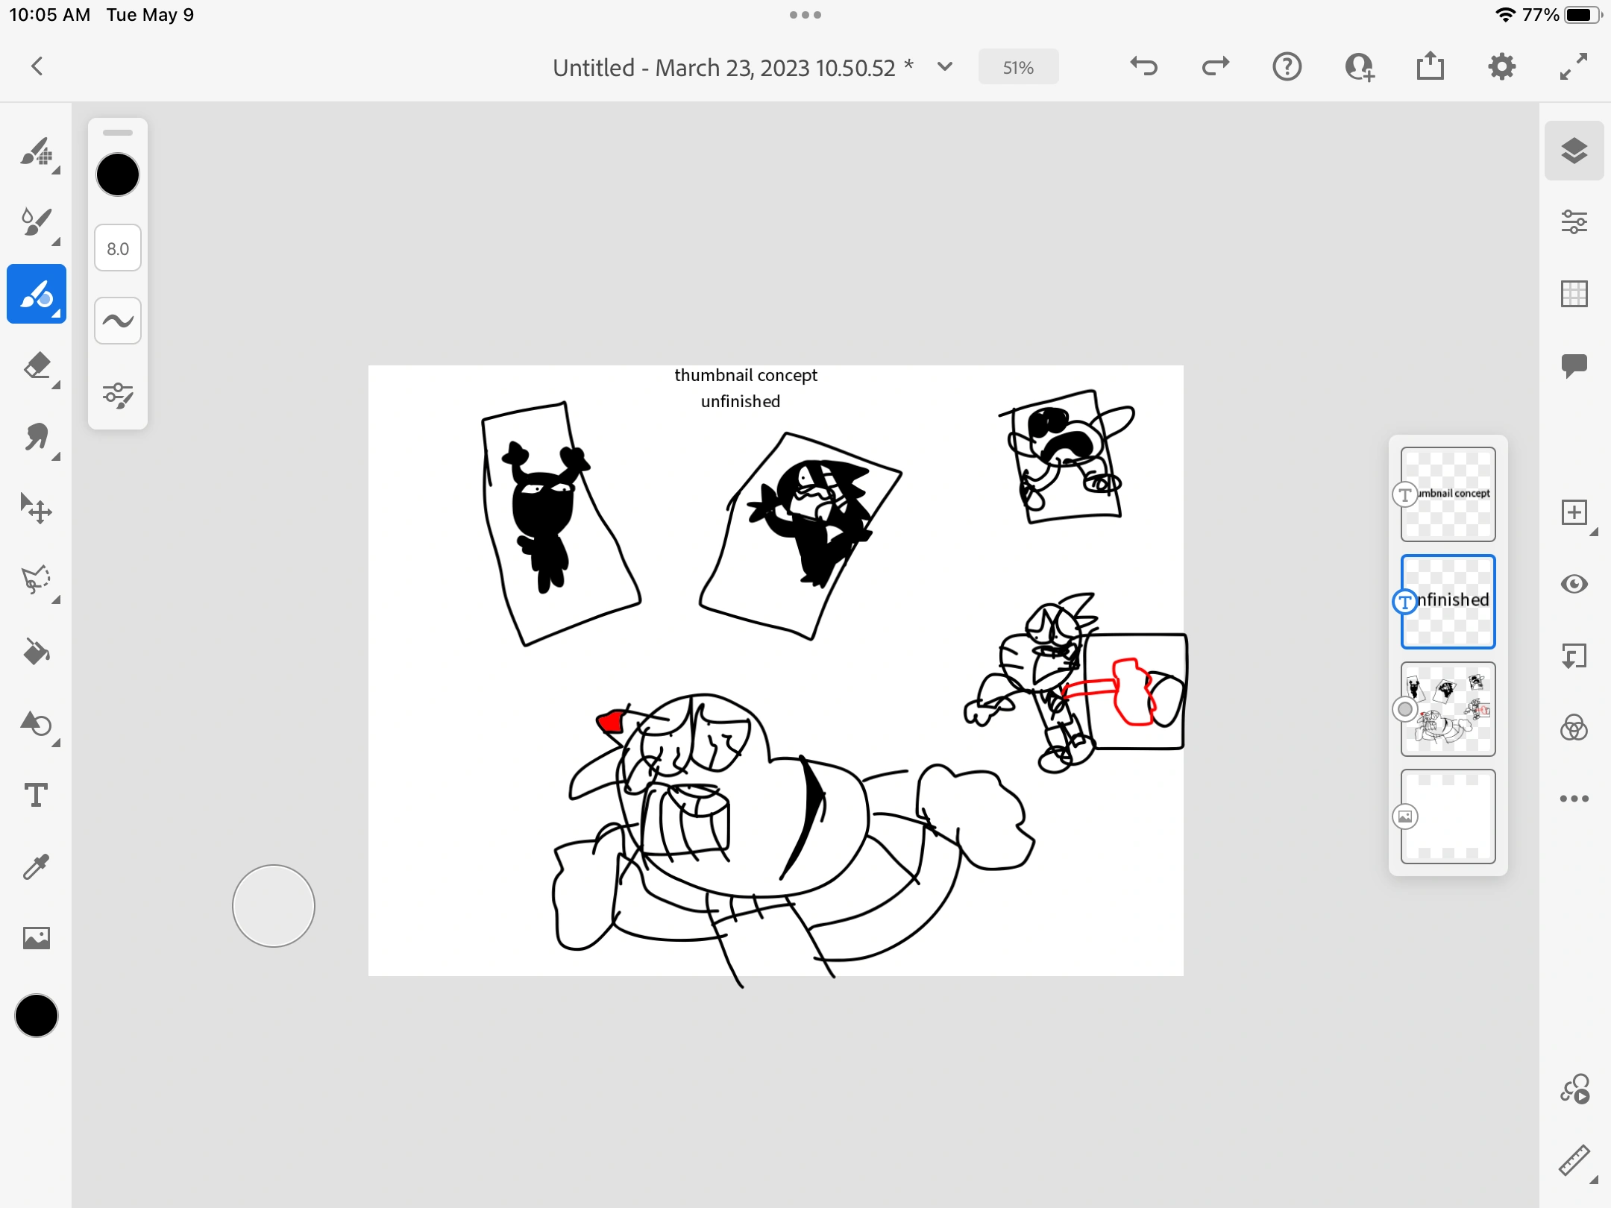Undo the last action
Viewport: 1611px width, 1208px height.
point(1143,67)
